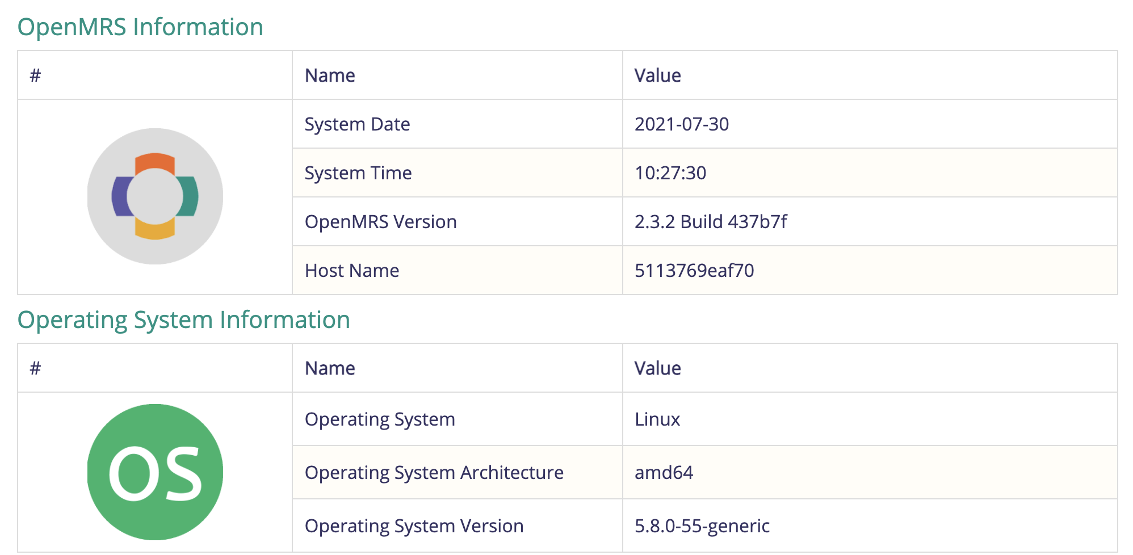The width and height of the screenshot is (1133, 555).
Task: Click the OpenMRS logo icon
Action: pyautogui.click(x=155, y=196)
